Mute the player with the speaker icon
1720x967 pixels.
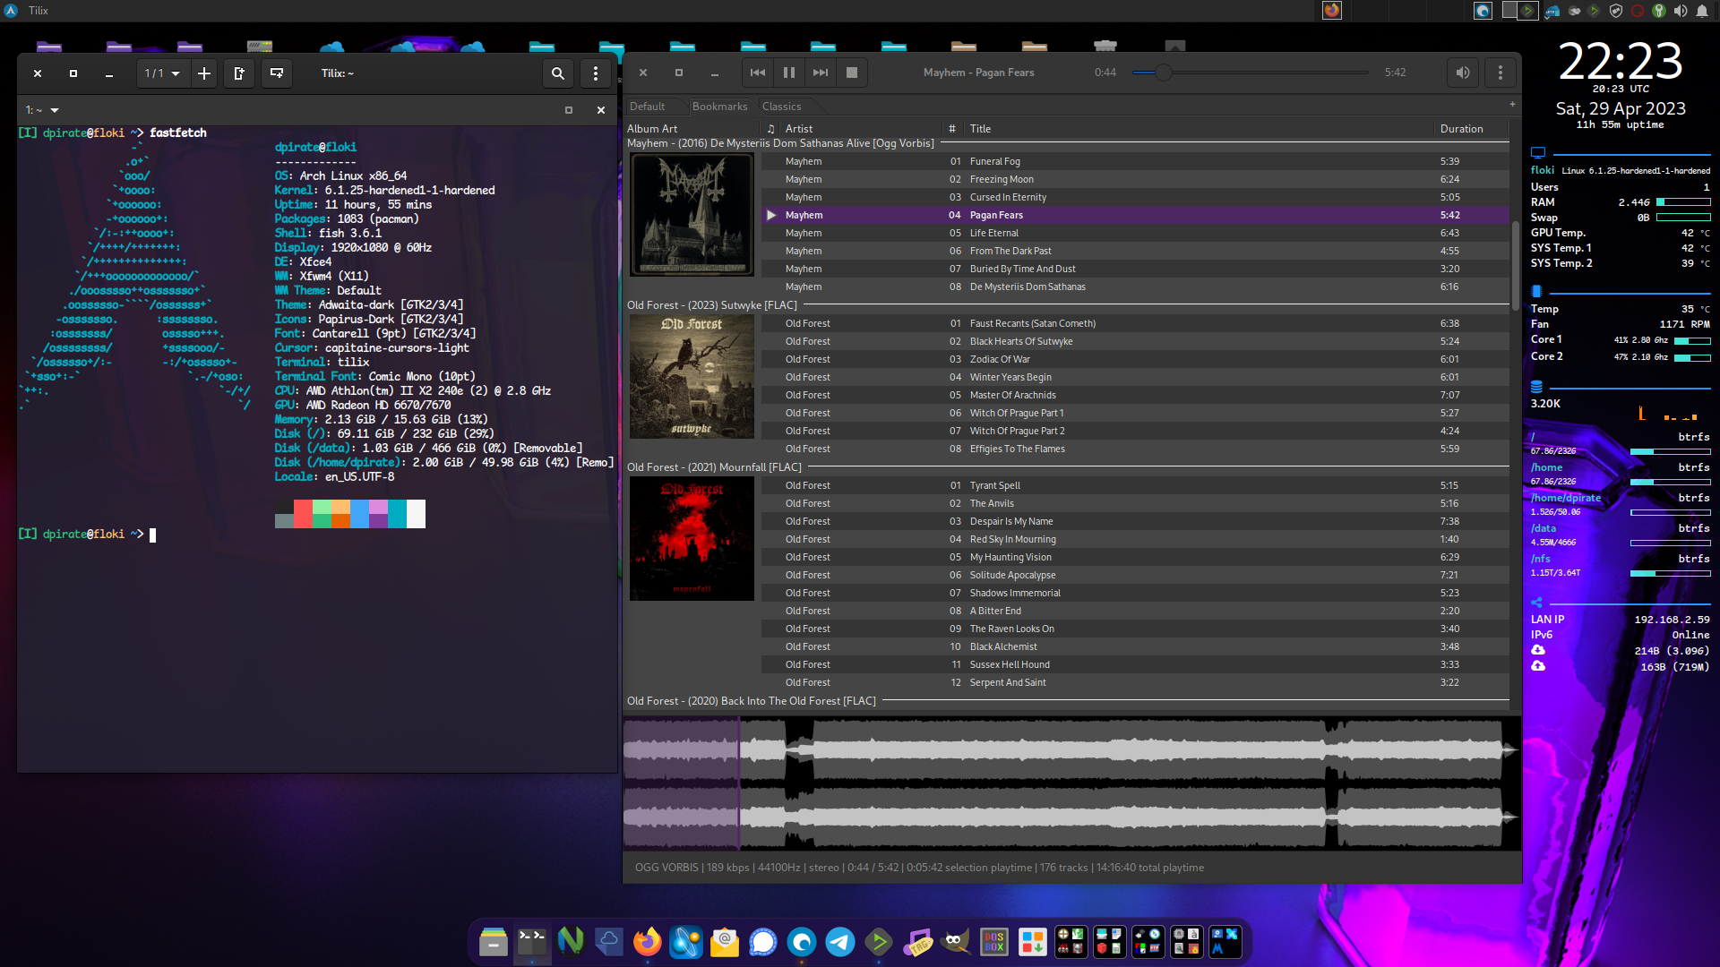click(x=1463, y=73)
